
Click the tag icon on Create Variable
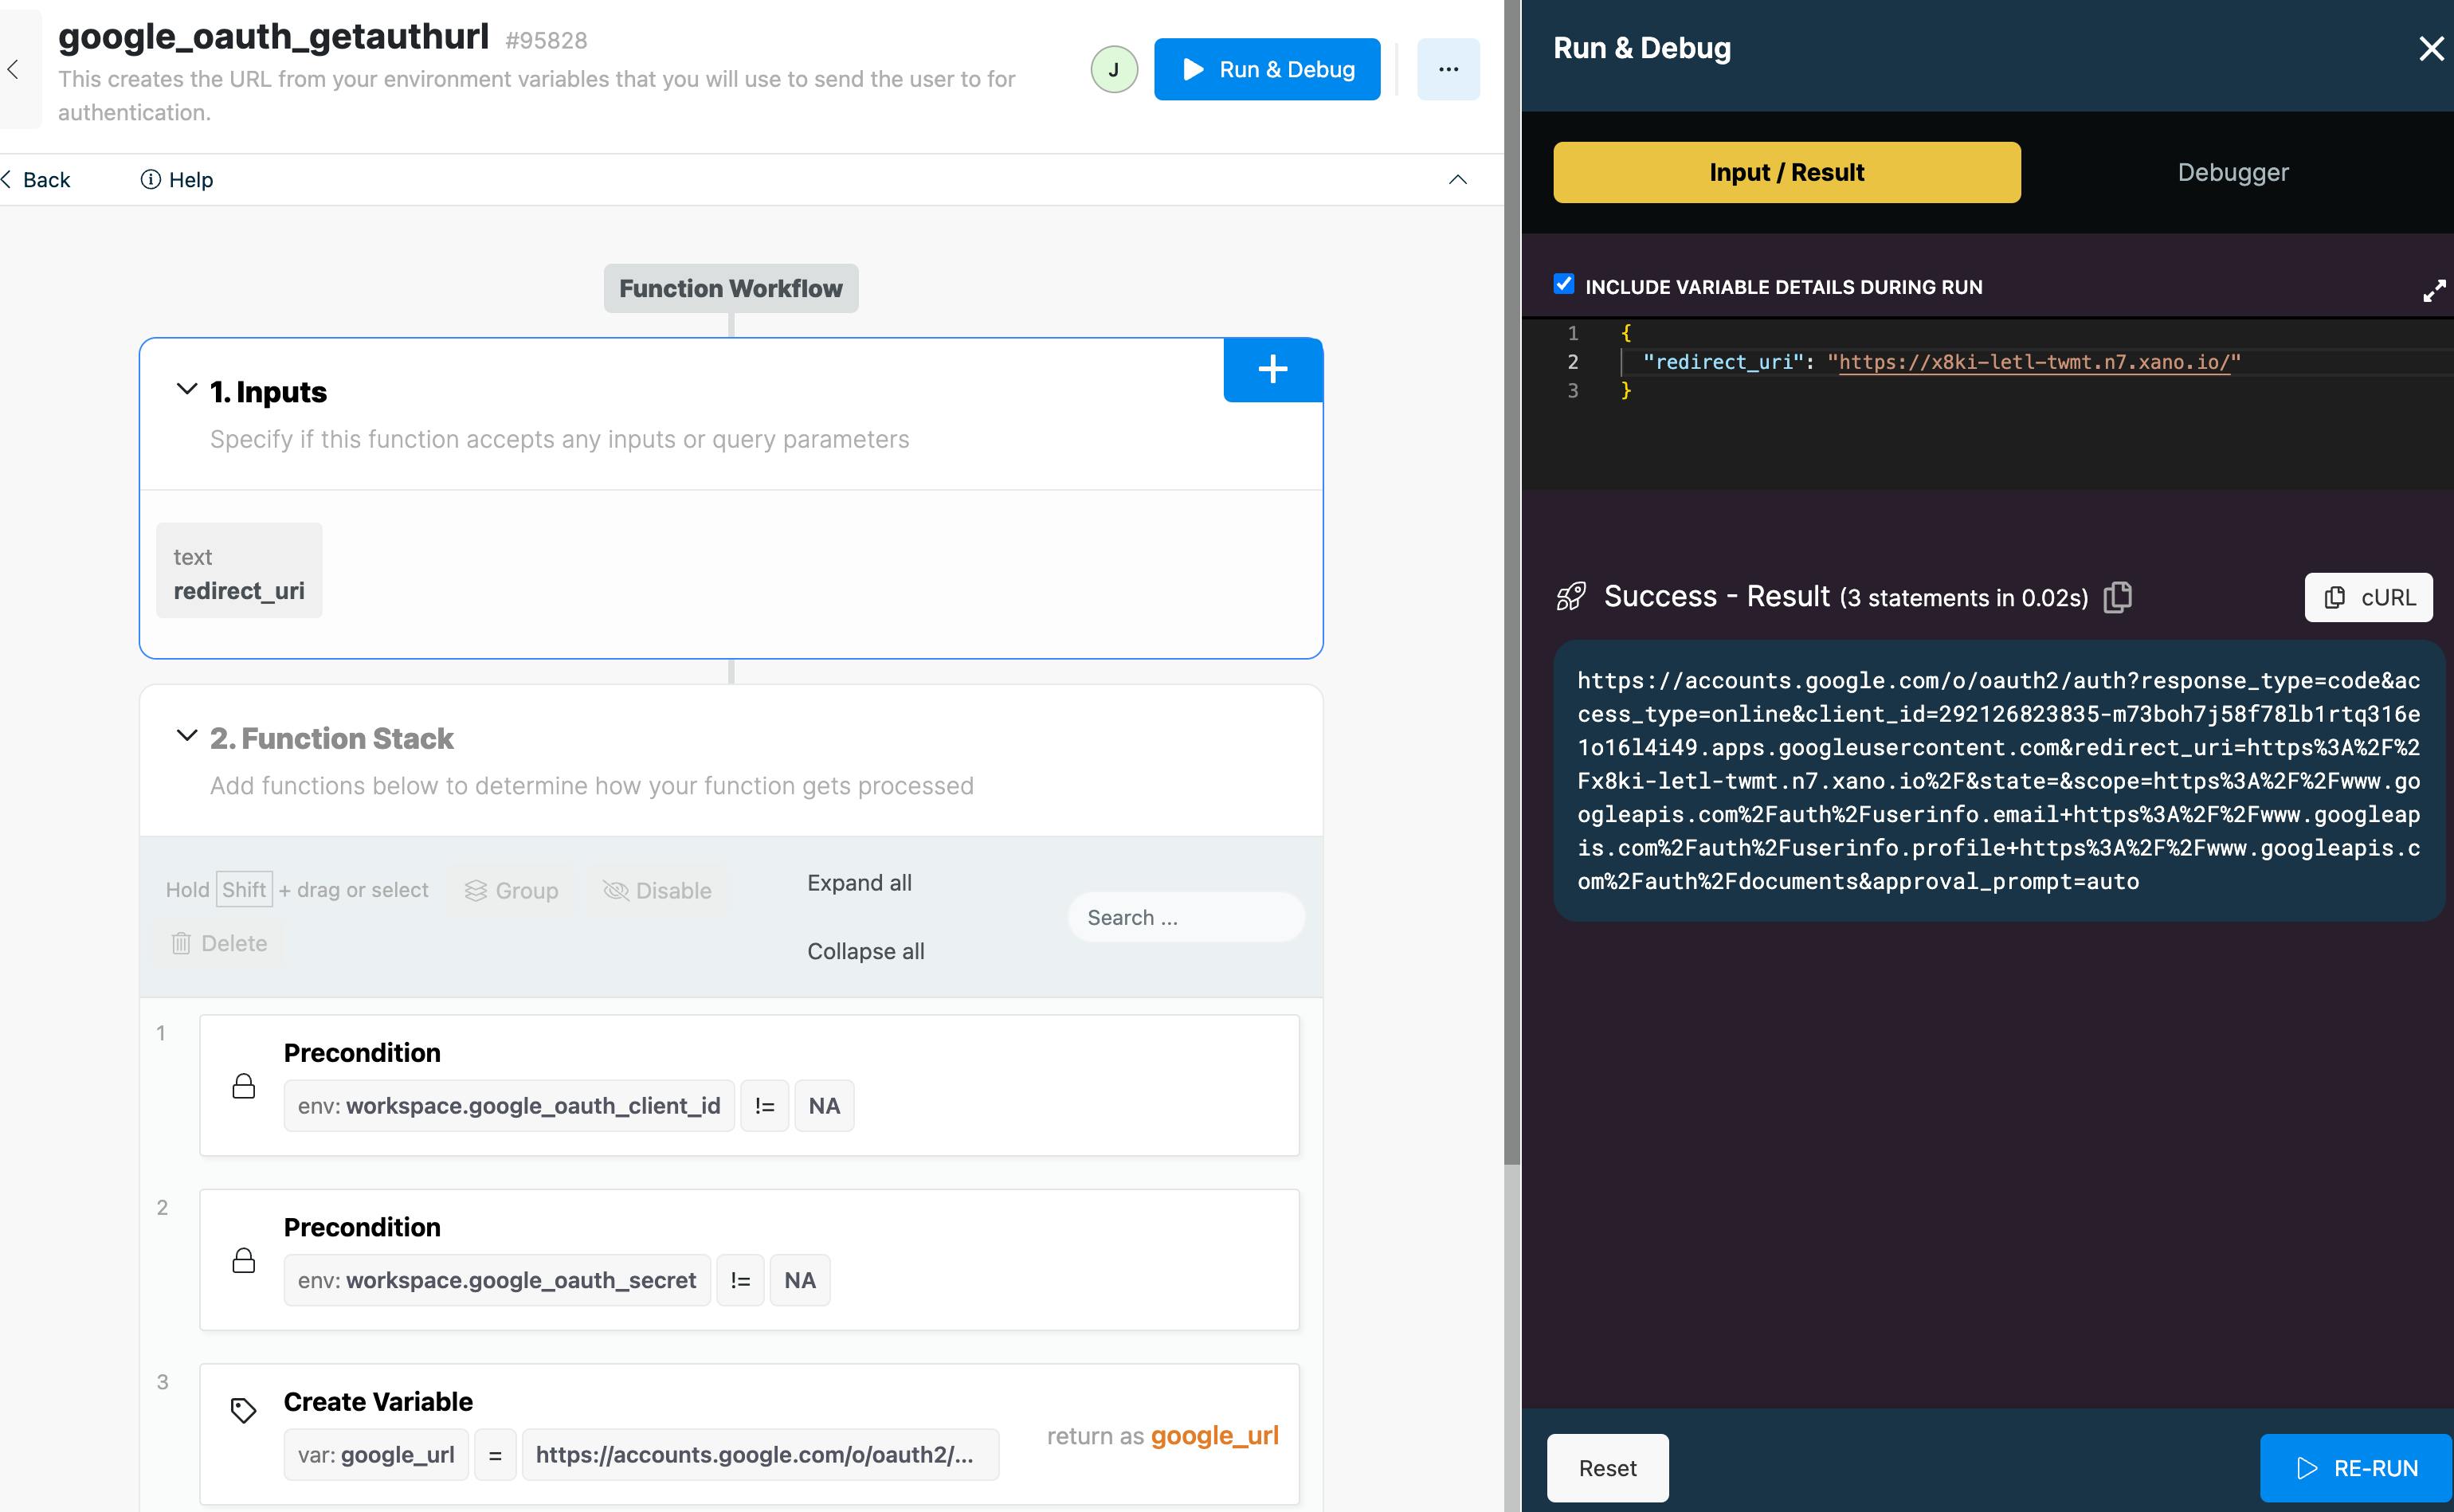pos(243,1410)
